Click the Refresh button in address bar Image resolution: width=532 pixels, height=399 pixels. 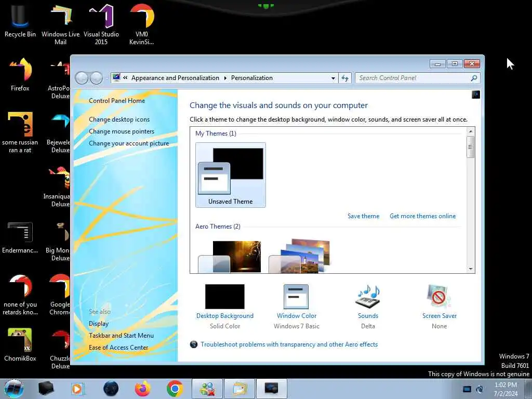(x=345, y=78)
